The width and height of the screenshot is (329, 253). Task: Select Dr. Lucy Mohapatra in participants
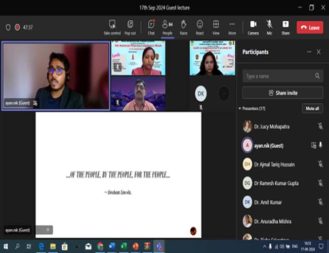282,126
